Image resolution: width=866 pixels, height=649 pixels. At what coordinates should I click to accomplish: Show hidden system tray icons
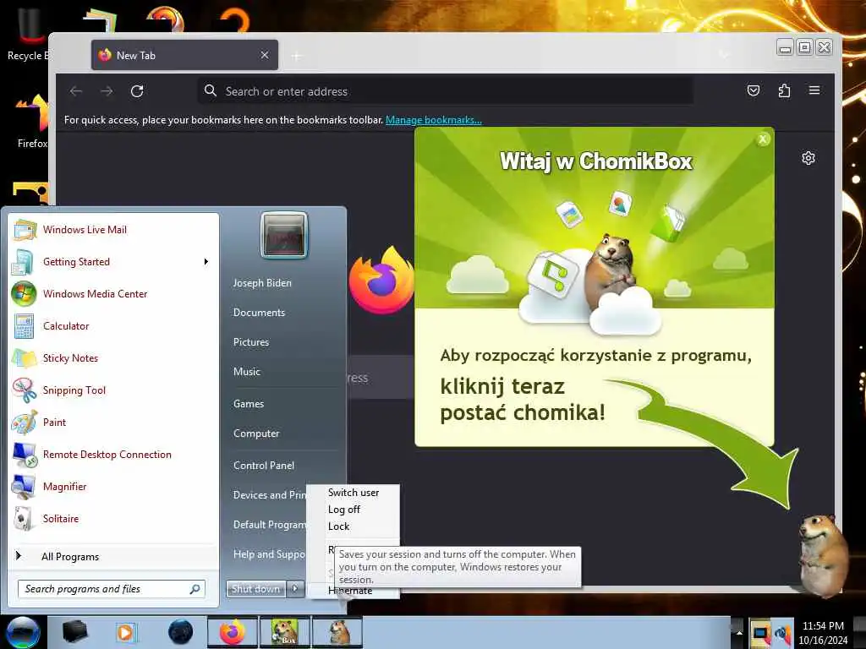point(738,632)
